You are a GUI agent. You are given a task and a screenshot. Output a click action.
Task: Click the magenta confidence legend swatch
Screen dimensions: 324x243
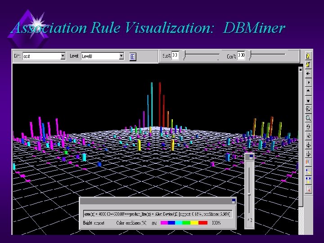click(164, 223)
